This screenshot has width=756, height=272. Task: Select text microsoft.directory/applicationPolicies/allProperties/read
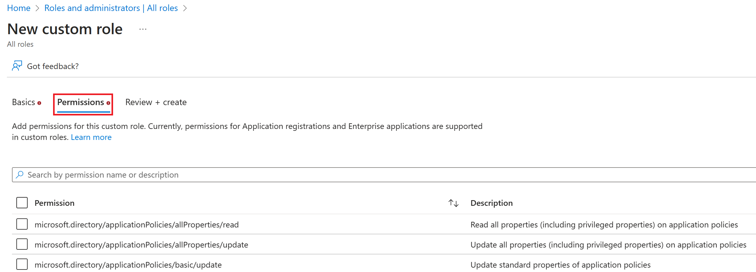[137, 225]
